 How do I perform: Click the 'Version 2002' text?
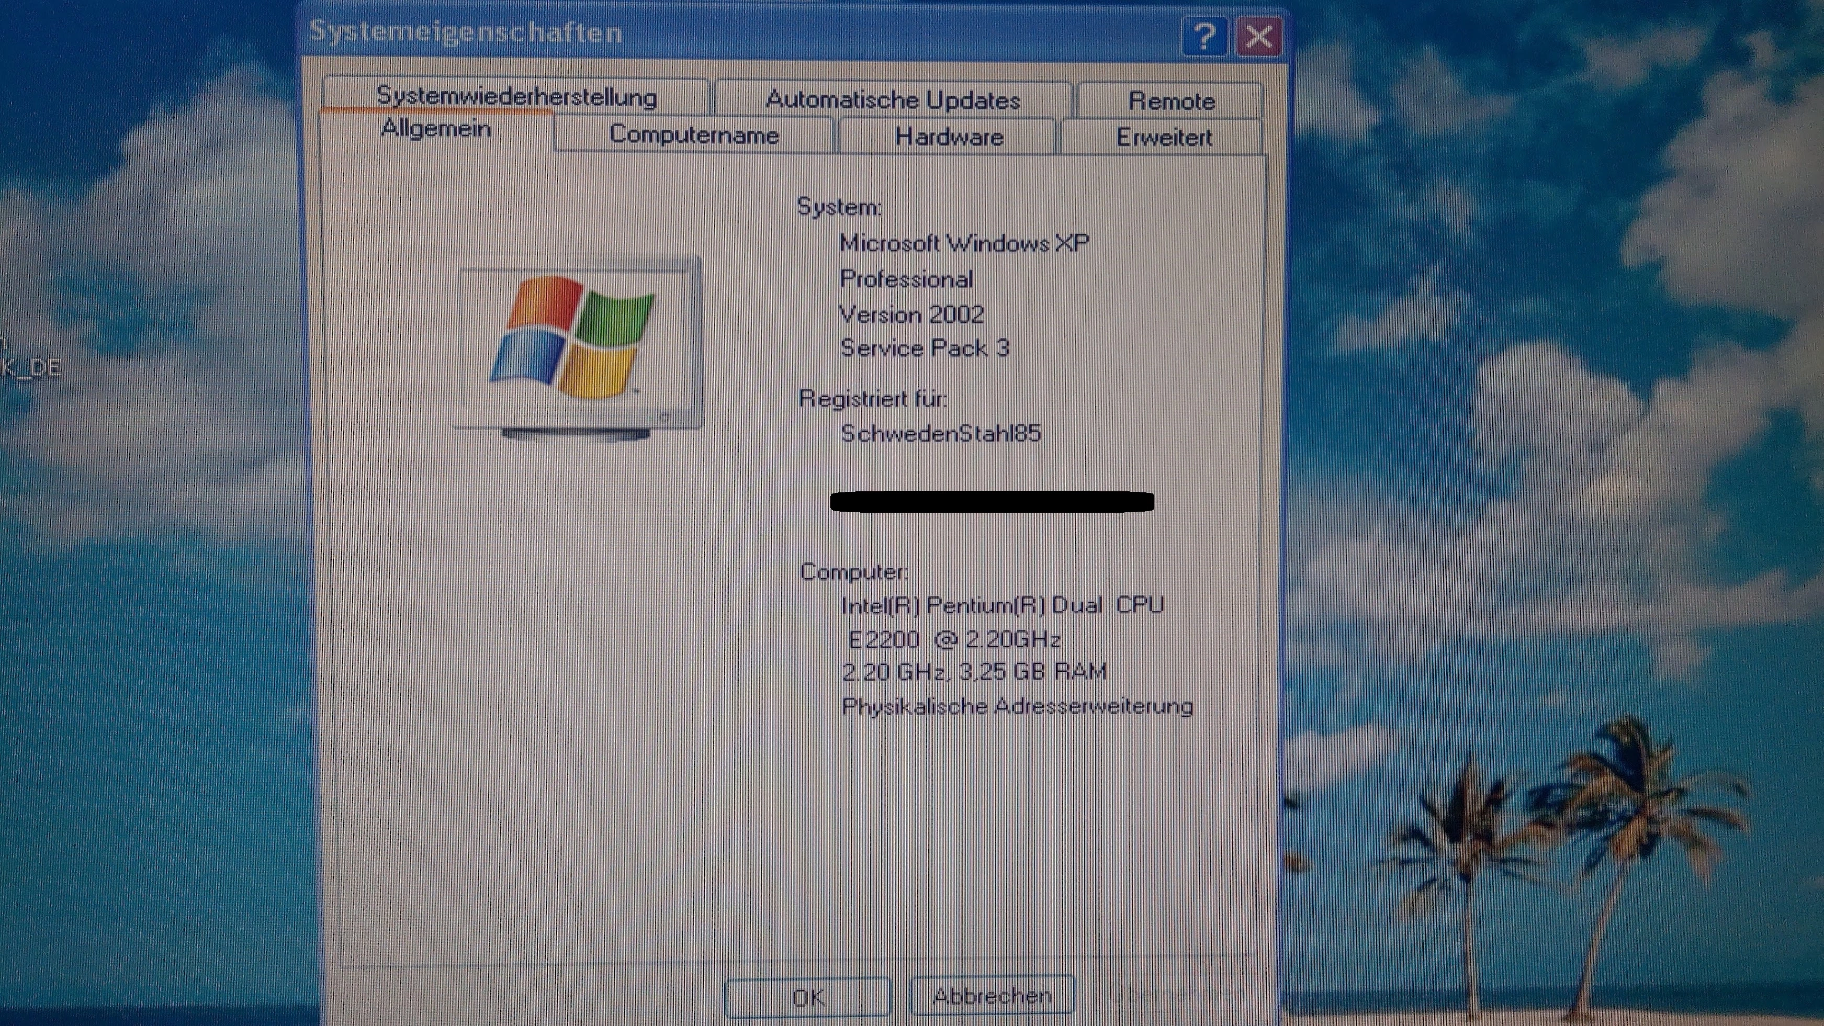[x=911, y=314]
